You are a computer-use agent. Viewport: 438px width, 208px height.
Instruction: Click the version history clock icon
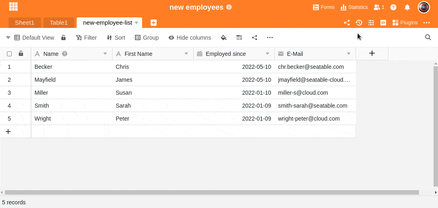[359, 23]
